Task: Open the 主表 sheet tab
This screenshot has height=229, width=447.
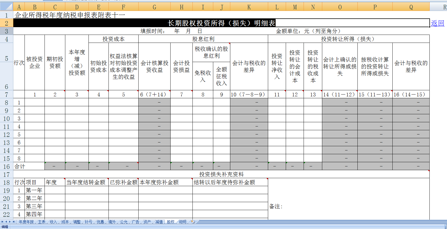Action: (42, 222)
